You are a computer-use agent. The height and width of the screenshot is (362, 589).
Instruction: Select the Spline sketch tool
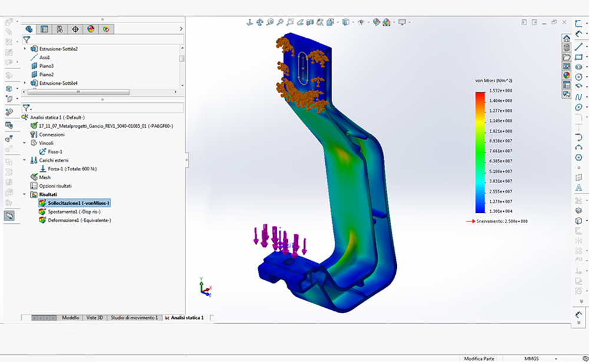(x=578, y=97)
